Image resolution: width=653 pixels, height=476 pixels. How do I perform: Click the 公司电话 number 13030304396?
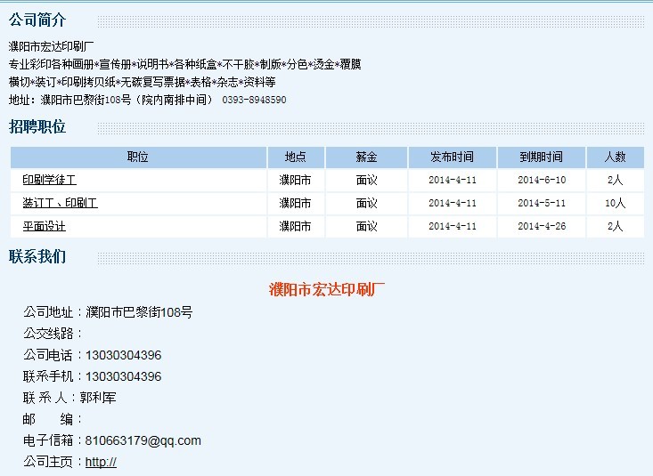123,355
